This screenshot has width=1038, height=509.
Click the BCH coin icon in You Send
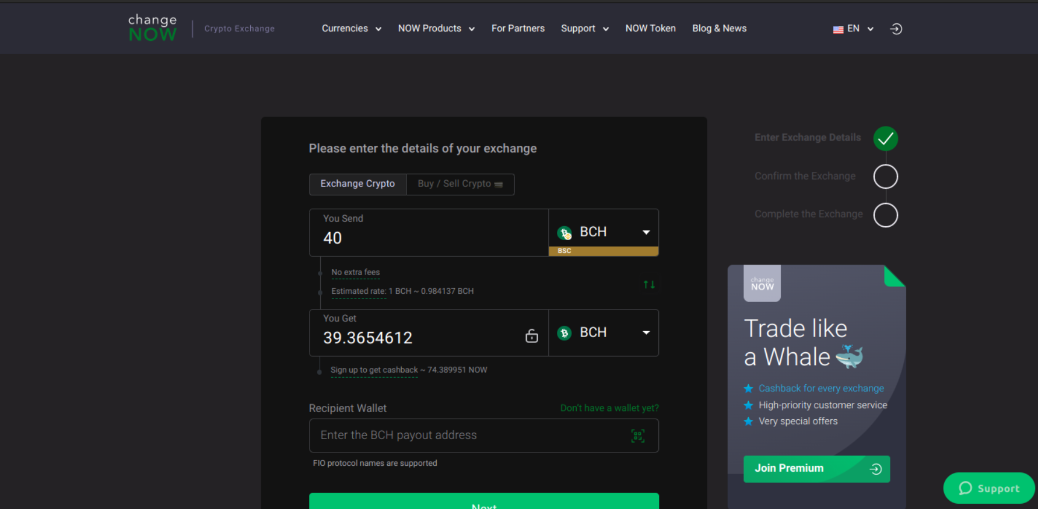click(564, 233)
